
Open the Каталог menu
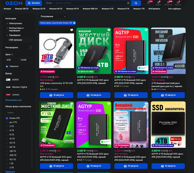tap(34, 3)
